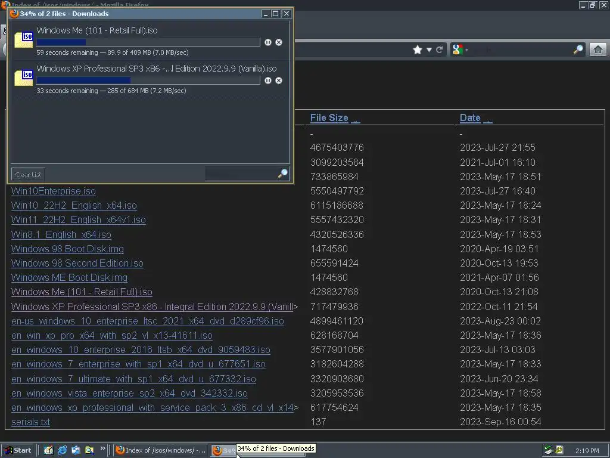Open the Win10Enterprise.iso link
The image size is (610, 458).
click(54, 191)
